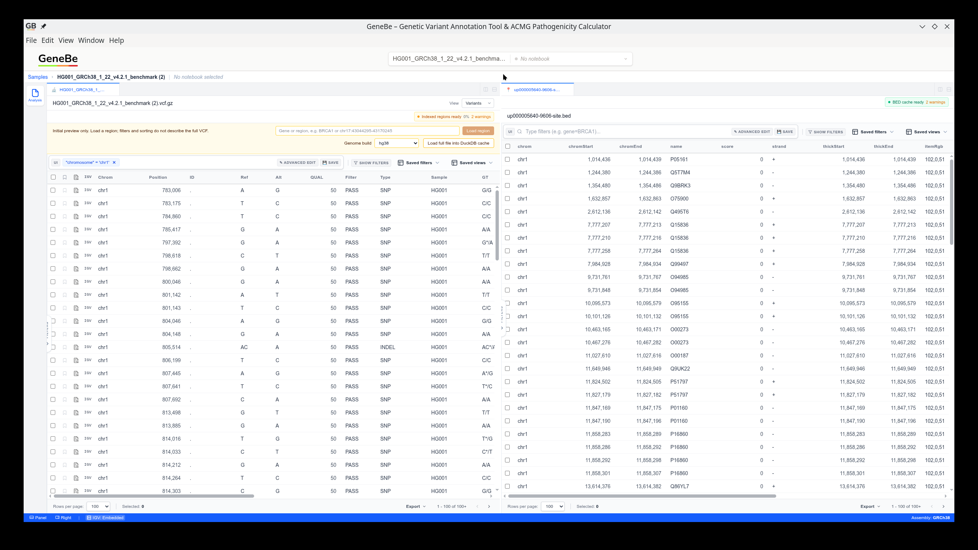The image size is (978, 550).
Task: Check the BED row named Q9UK22
Action: 508,369
